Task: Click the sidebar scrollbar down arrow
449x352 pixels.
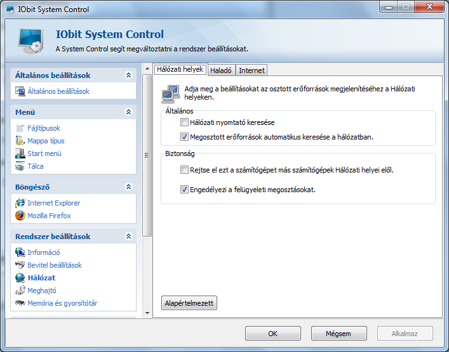Action: (147, 313)
